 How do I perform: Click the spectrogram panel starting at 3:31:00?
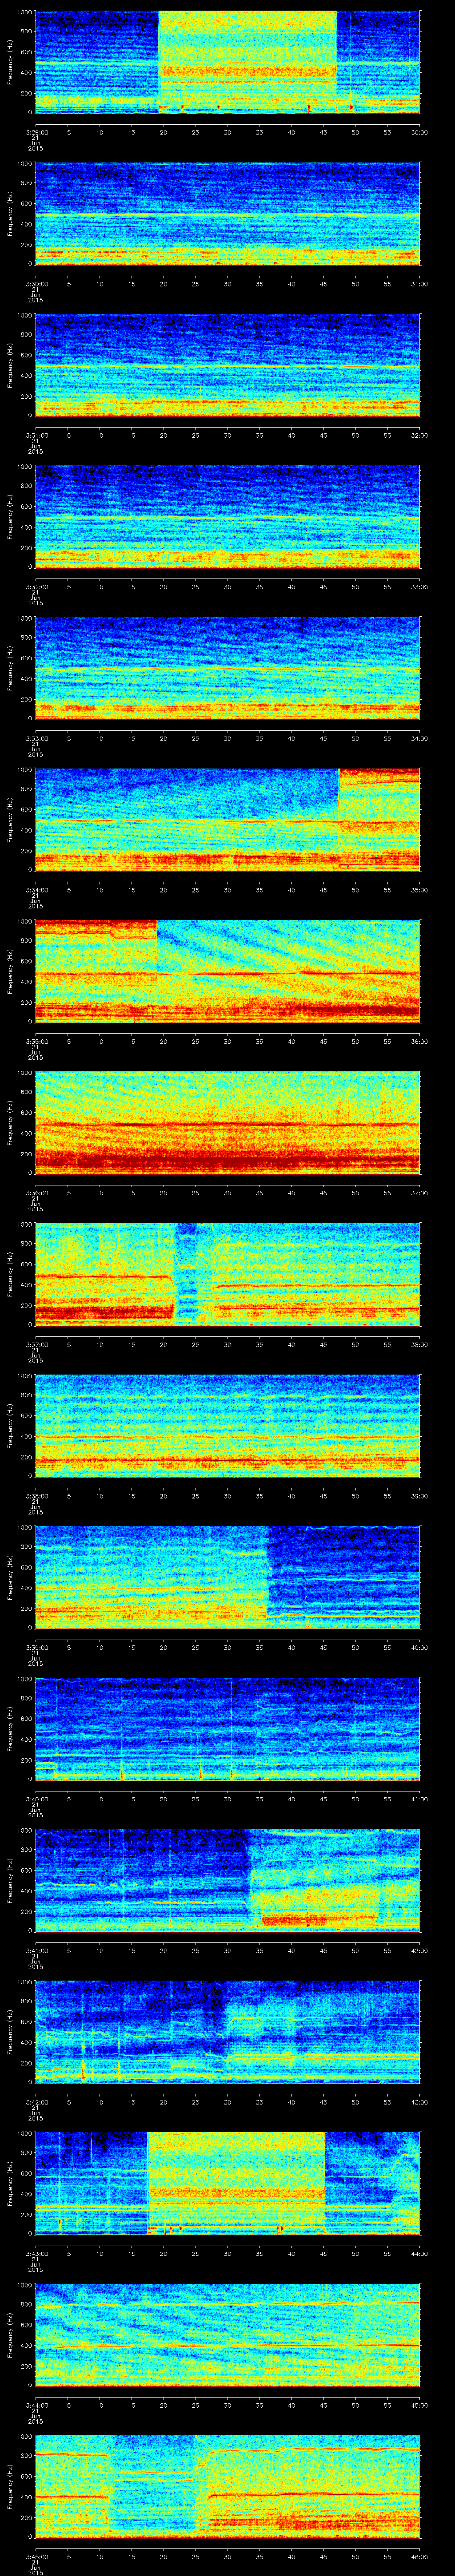point(227,366)
